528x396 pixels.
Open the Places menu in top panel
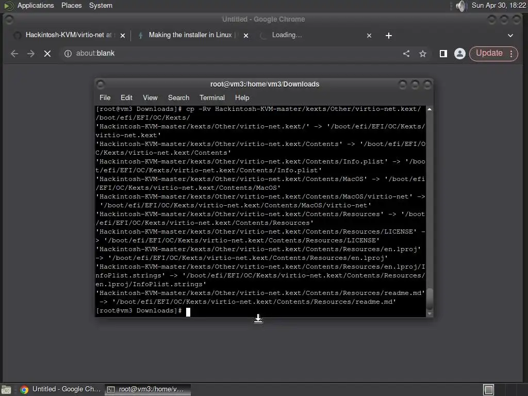(x=71, y=5)
